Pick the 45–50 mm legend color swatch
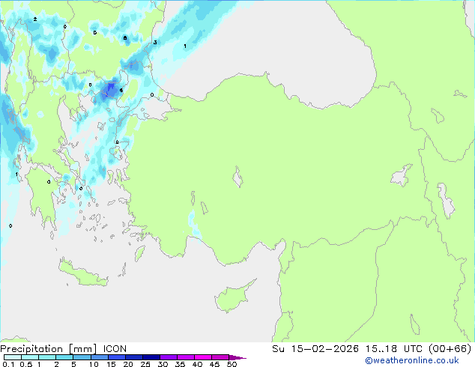This screenshot has height=367, width=475. [x=220, y=357]
